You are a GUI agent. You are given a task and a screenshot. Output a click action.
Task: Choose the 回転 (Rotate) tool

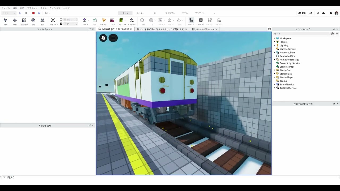point(33,21)
